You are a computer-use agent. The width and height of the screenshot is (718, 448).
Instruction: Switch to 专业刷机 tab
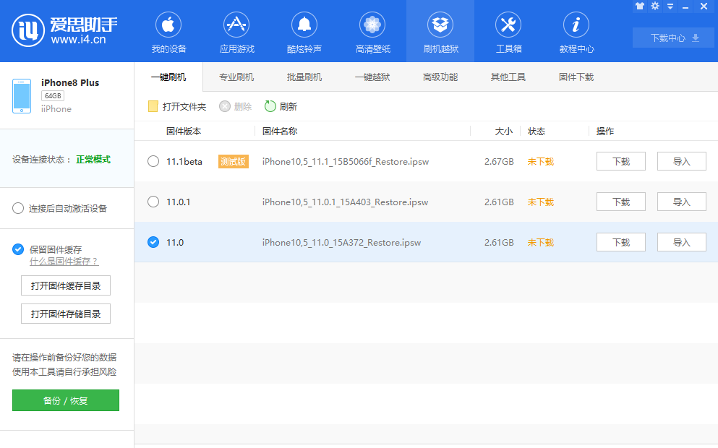pos(236,77)
